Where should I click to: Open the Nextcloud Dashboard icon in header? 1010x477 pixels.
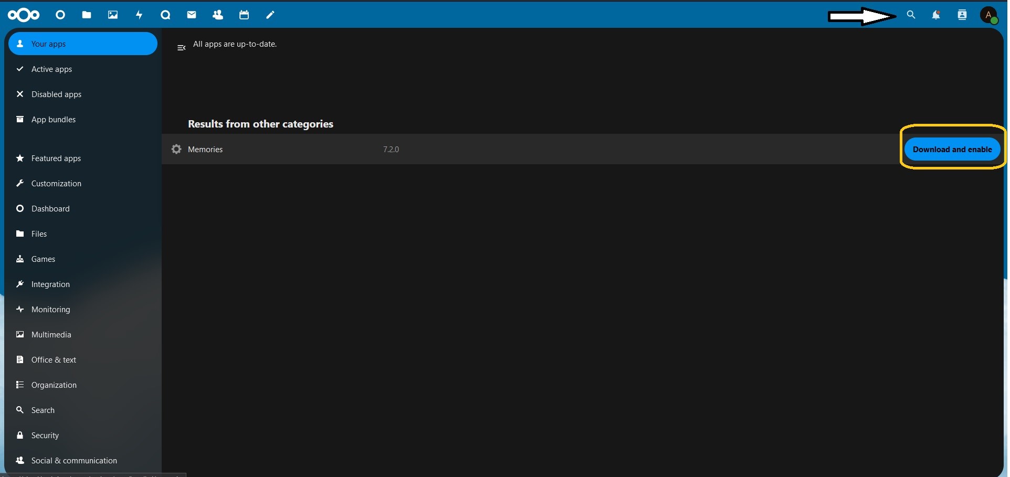(x=60, y=15)
